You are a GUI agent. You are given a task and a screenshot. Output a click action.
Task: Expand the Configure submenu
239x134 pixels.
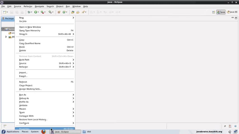tap(45, 123)
